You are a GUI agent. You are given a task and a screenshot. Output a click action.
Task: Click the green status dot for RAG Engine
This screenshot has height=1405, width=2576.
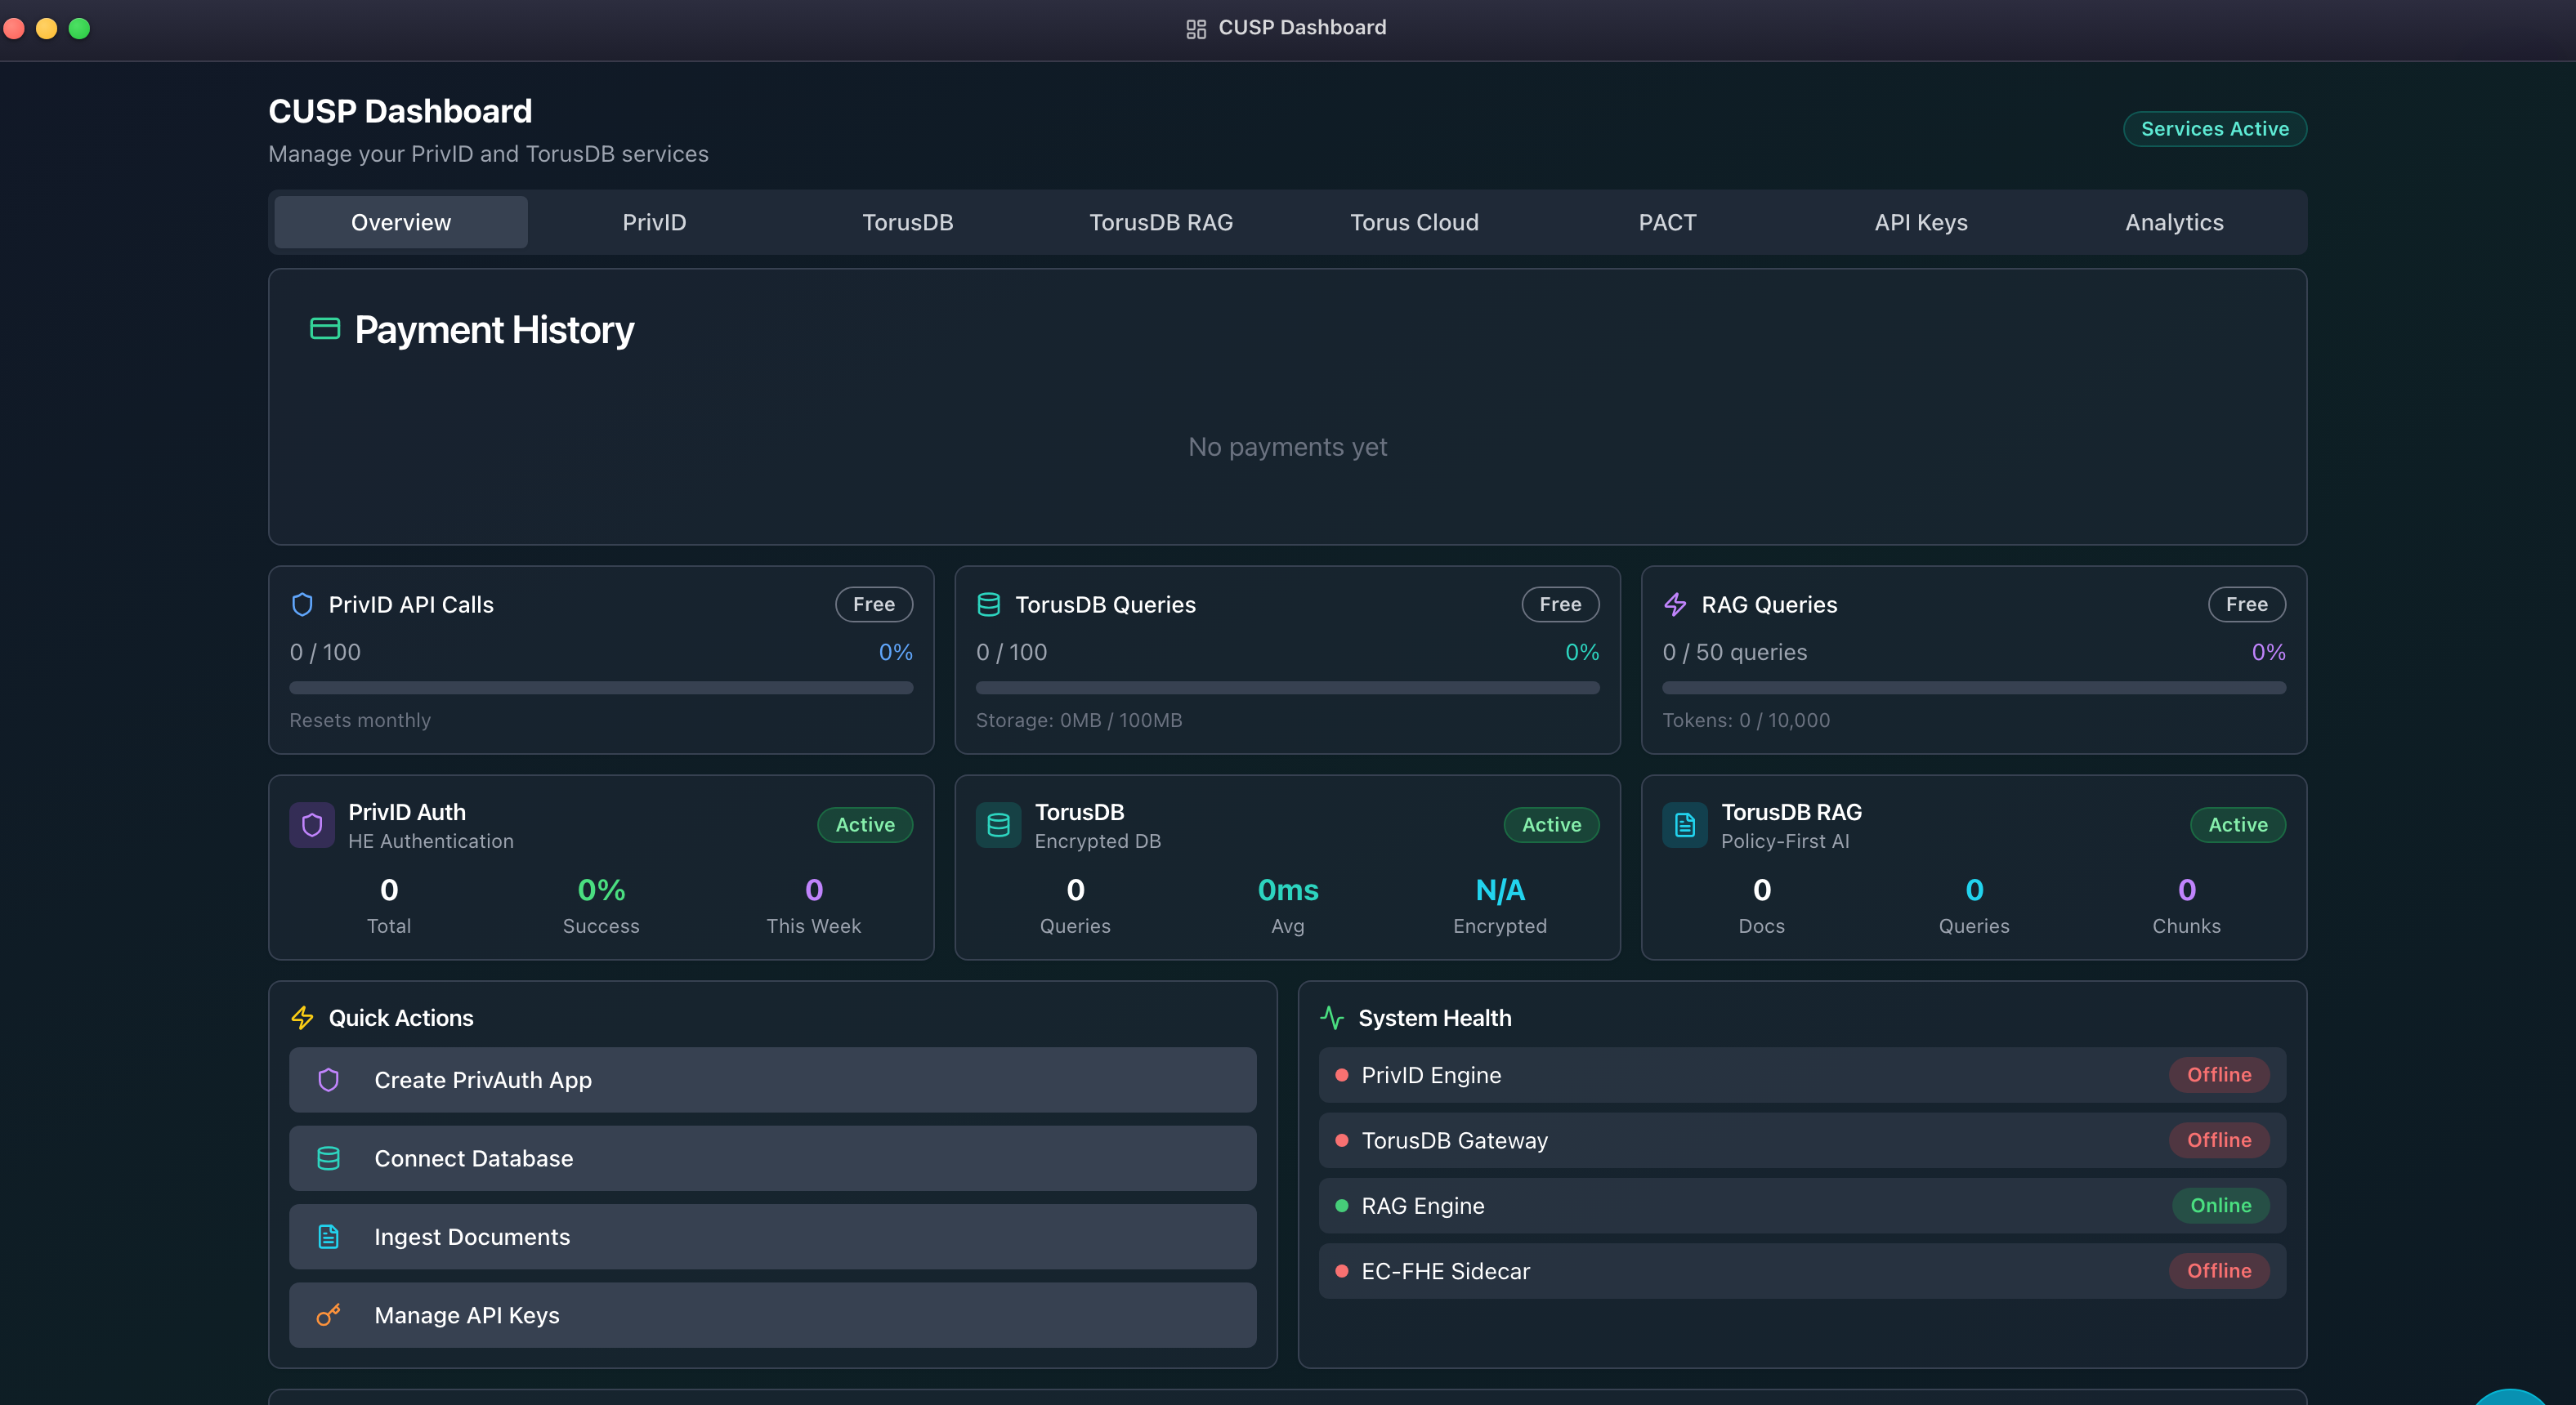point(1342,1207)
